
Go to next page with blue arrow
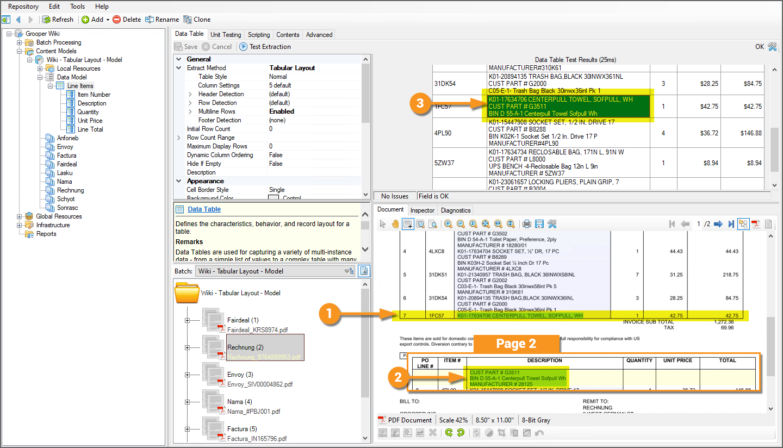click(718, 224)
